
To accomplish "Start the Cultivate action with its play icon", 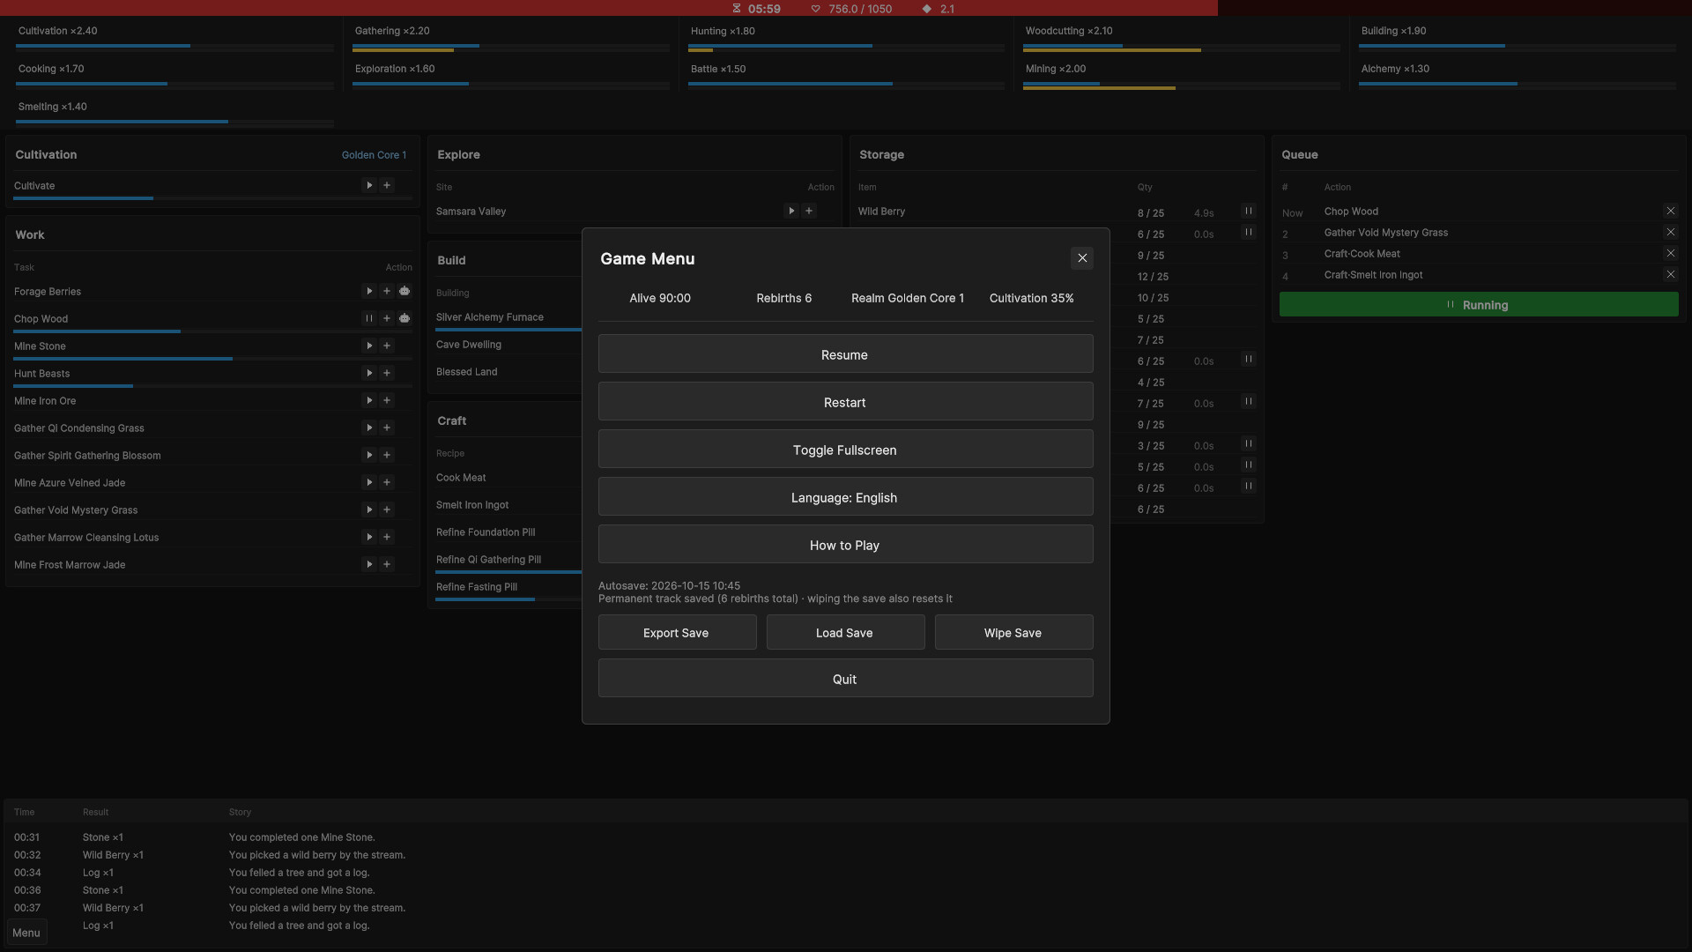I will 369,185.
